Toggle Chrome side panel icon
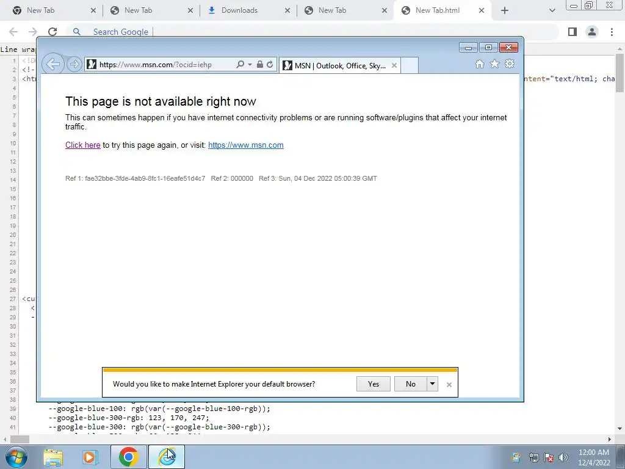Viewport: 625px width, 469px height. 573,32
